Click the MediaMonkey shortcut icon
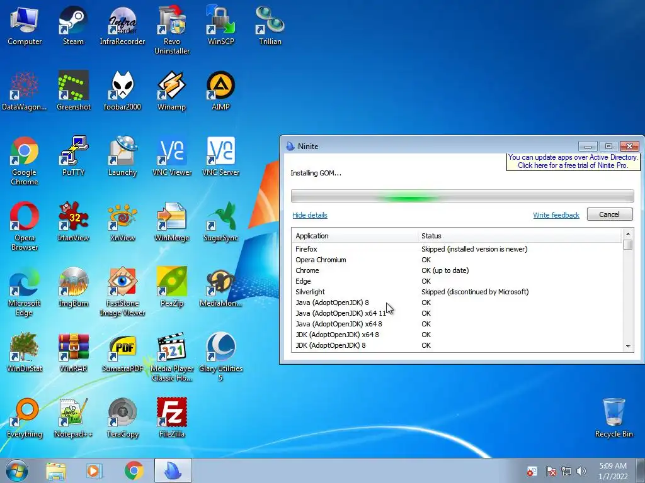 click(x=220, y=287)
